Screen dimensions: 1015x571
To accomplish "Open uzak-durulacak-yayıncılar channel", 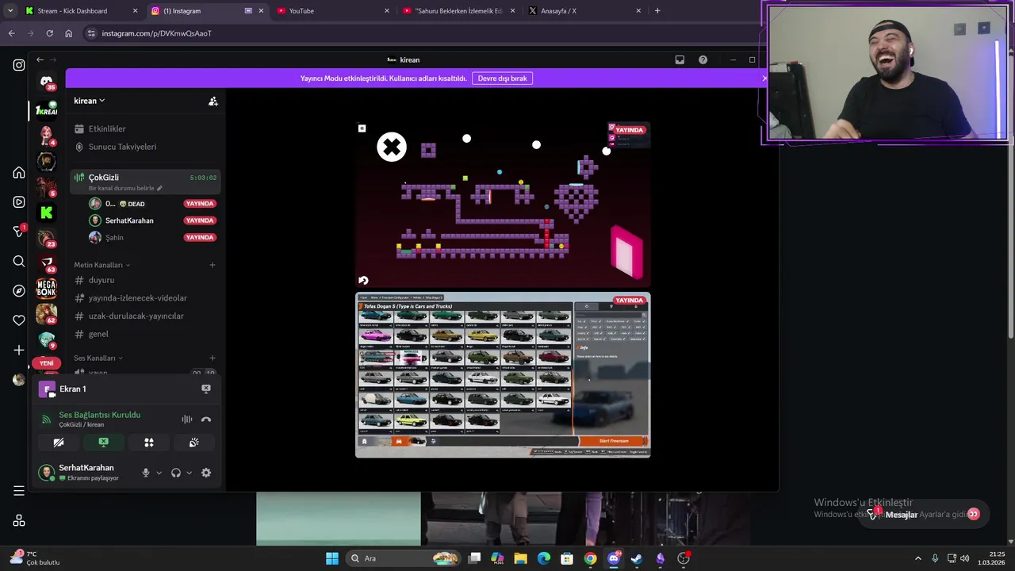I will tap(144, 316).
